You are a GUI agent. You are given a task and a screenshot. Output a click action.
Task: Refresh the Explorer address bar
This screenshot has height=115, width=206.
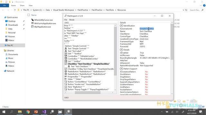pyautogui.click(x=186, y=10)
